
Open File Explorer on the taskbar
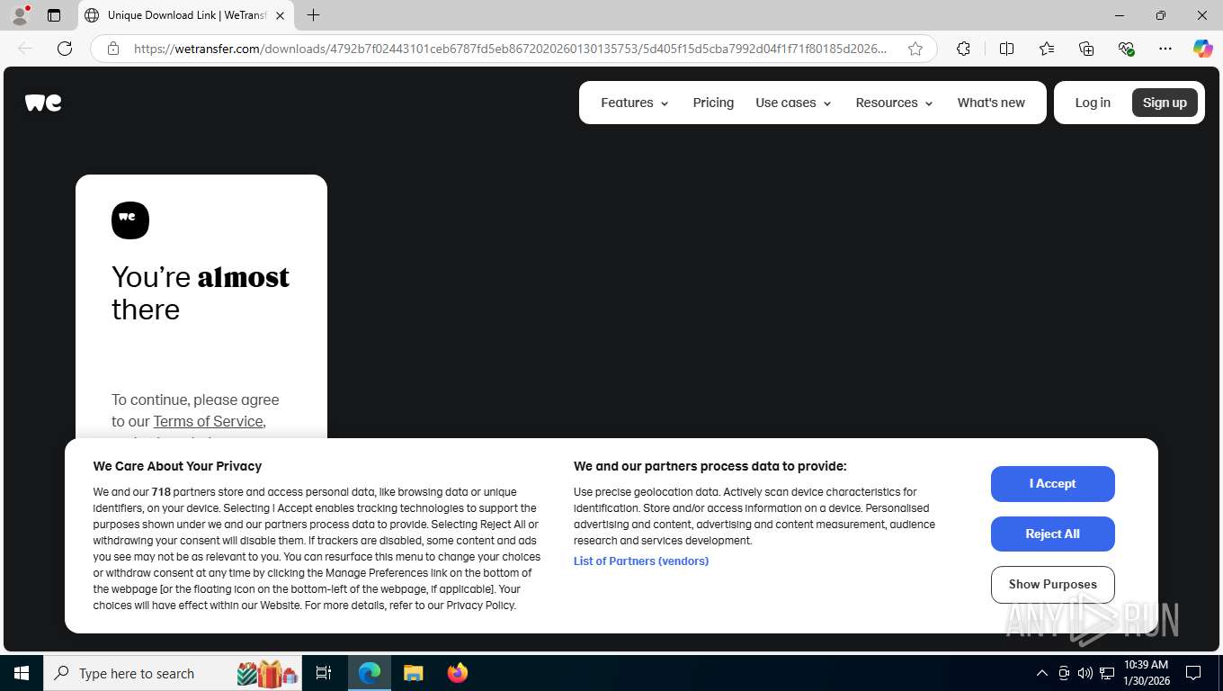pos(413,673)
